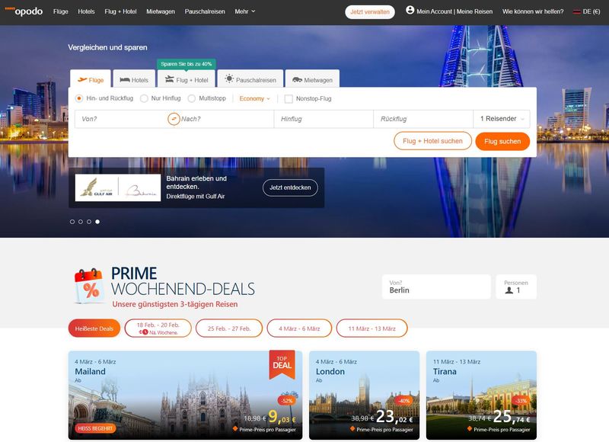Click the German flag language icon
Viewport: 609px width, 442px height.
[x=577, y=11]
